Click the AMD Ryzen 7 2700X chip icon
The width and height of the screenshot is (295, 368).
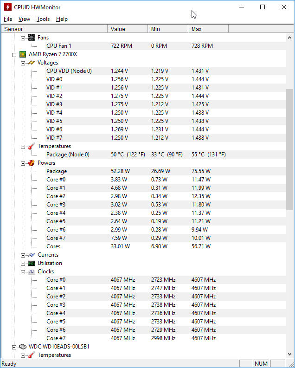pyautogui.click(x=23, y=54)
